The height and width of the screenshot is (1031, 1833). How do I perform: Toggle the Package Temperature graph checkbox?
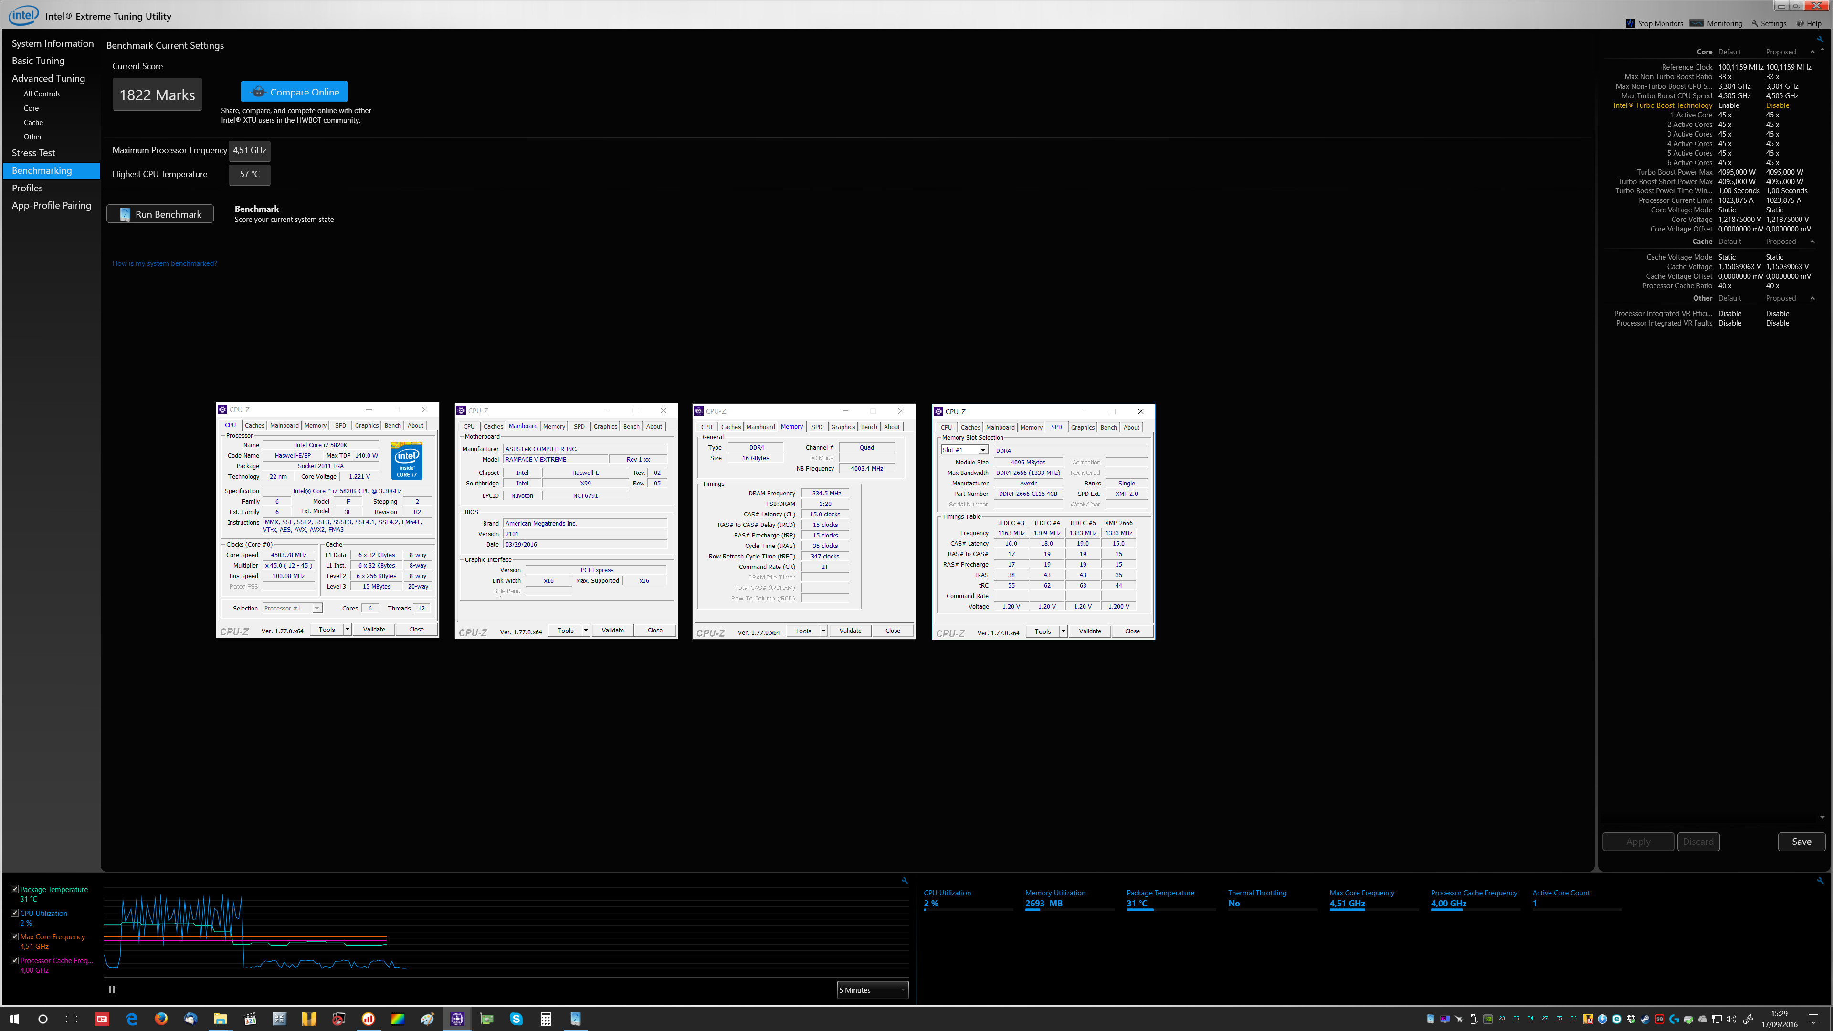pyautogui.click(x=14, y=889)
